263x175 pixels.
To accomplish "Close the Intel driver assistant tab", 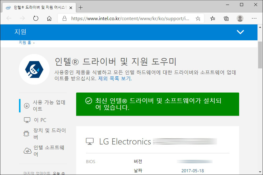I will pos(71,8).
